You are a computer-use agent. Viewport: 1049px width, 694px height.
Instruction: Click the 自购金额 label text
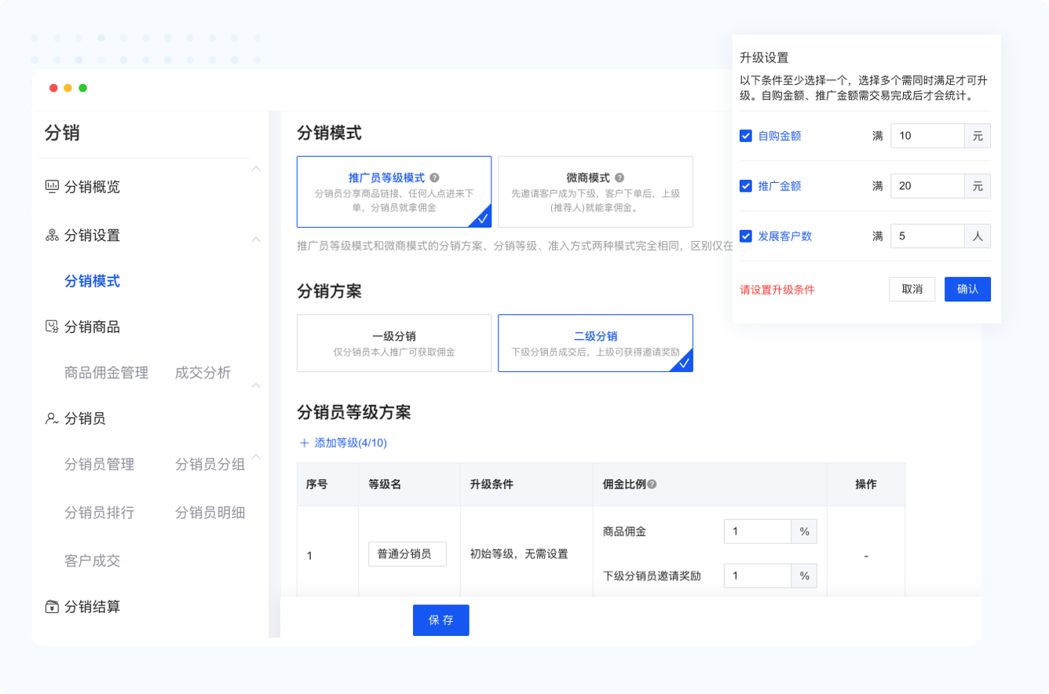click(x=779, y=136)
